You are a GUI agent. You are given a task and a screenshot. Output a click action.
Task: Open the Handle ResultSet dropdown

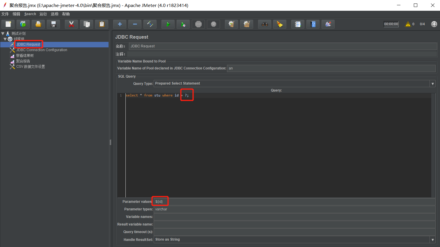point(433,240)
